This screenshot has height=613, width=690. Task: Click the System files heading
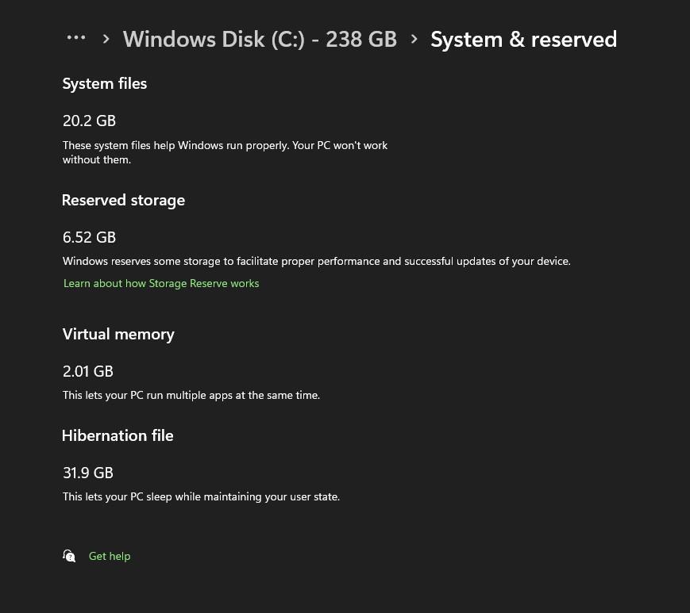pyautogui.click(x=105, y=83)
